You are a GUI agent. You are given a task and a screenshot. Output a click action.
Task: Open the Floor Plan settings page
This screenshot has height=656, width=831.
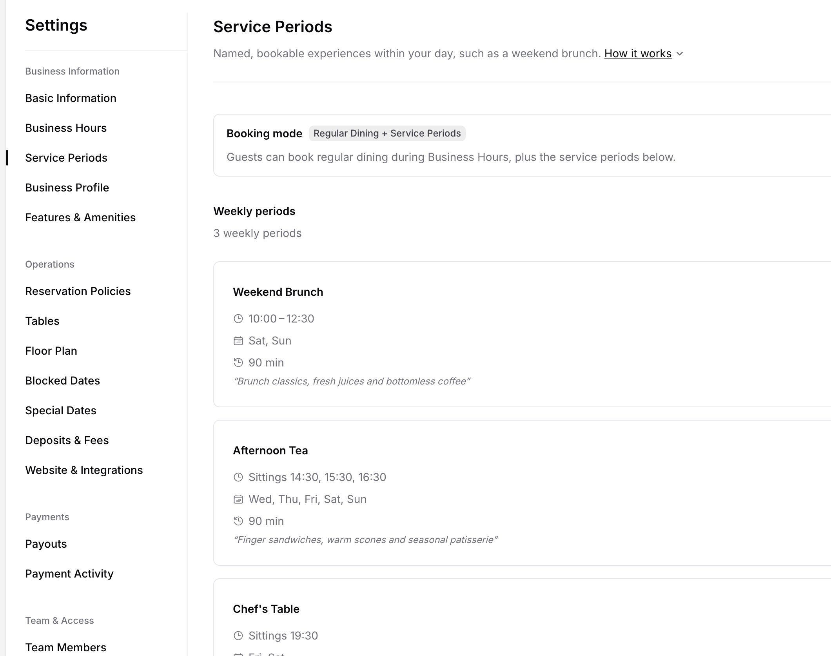(x=51, y=351)
